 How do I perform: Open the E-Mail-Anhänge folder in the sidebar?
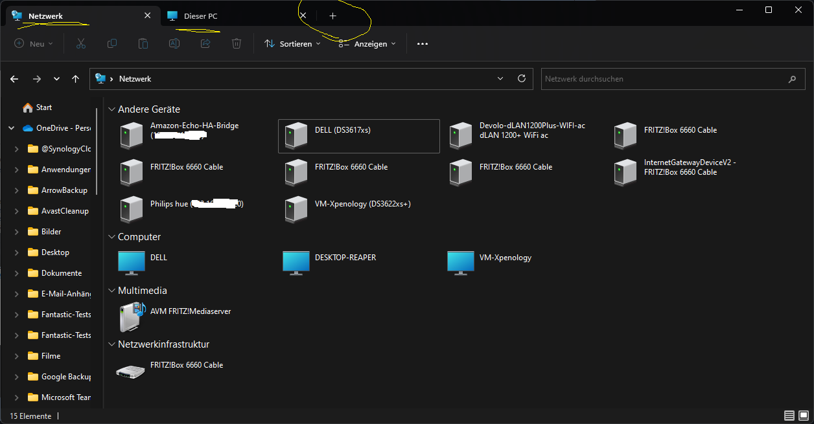coord(59,294)
